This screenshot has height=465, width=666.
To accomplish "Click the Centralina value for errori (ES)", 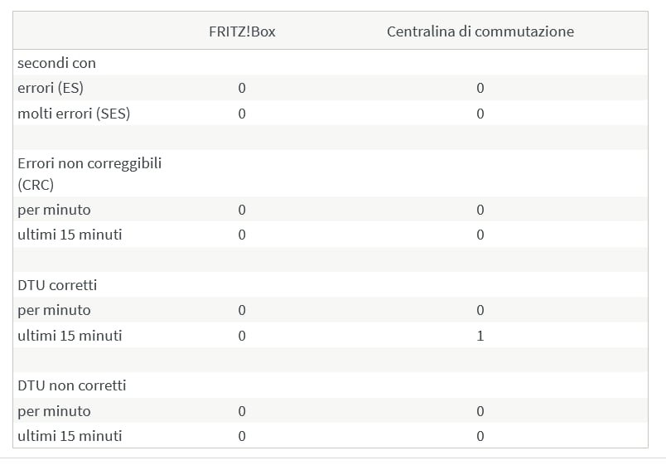I will [x=480, y=88].
